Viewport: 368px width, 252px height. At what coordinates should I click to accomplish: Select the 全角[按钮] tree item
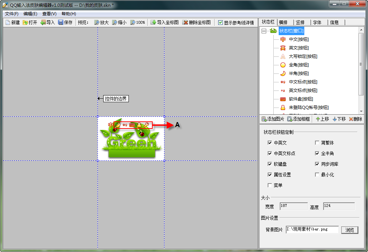[x=299, y=65]
